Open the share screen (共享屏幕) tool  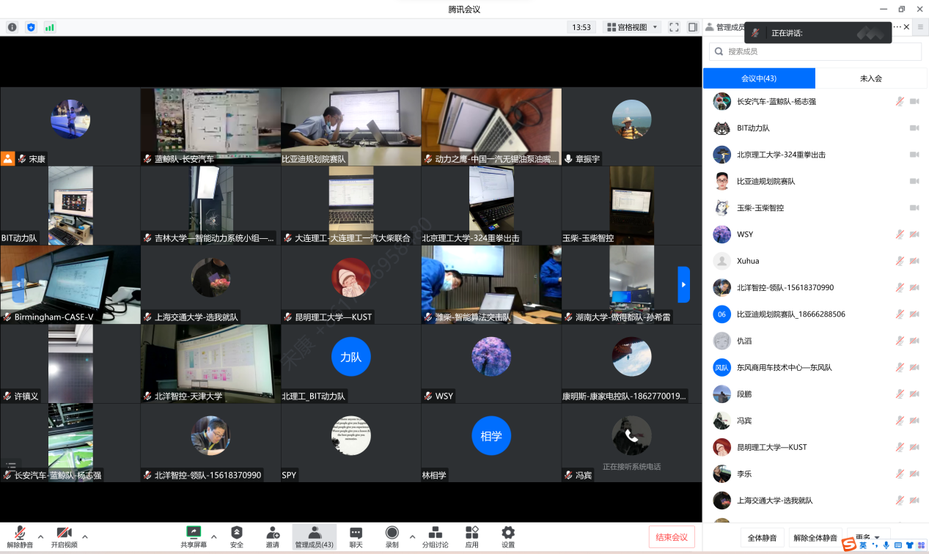click(194, 536)
